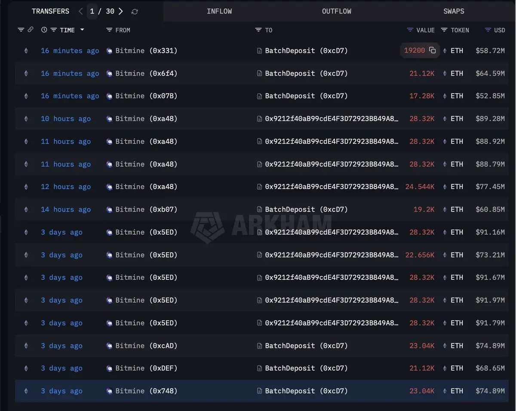The image size is (516, 411).
Task: Click the ETH token icon in the $91.79M row
Action: (445, 323)
